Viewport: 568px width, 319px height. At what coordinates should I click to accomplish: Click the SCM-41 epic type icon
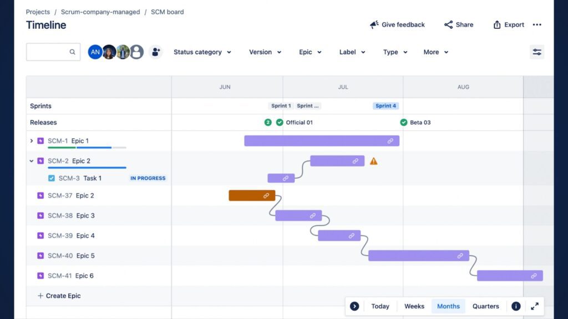click(40, 276)
